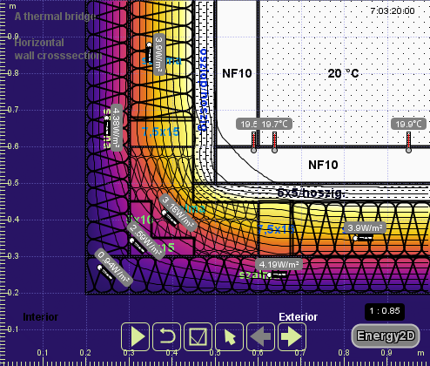Open the graph icon in the control bar
Screen dimensions: 430x366
pos(198,336)
